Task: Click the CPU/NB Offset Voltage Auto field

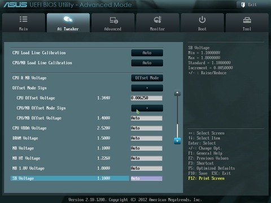Action: click(147, 118)
